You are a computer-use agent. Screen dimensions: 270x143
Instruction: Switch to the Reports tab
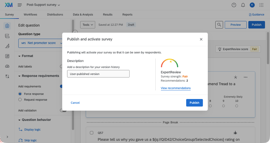(127, 15)
